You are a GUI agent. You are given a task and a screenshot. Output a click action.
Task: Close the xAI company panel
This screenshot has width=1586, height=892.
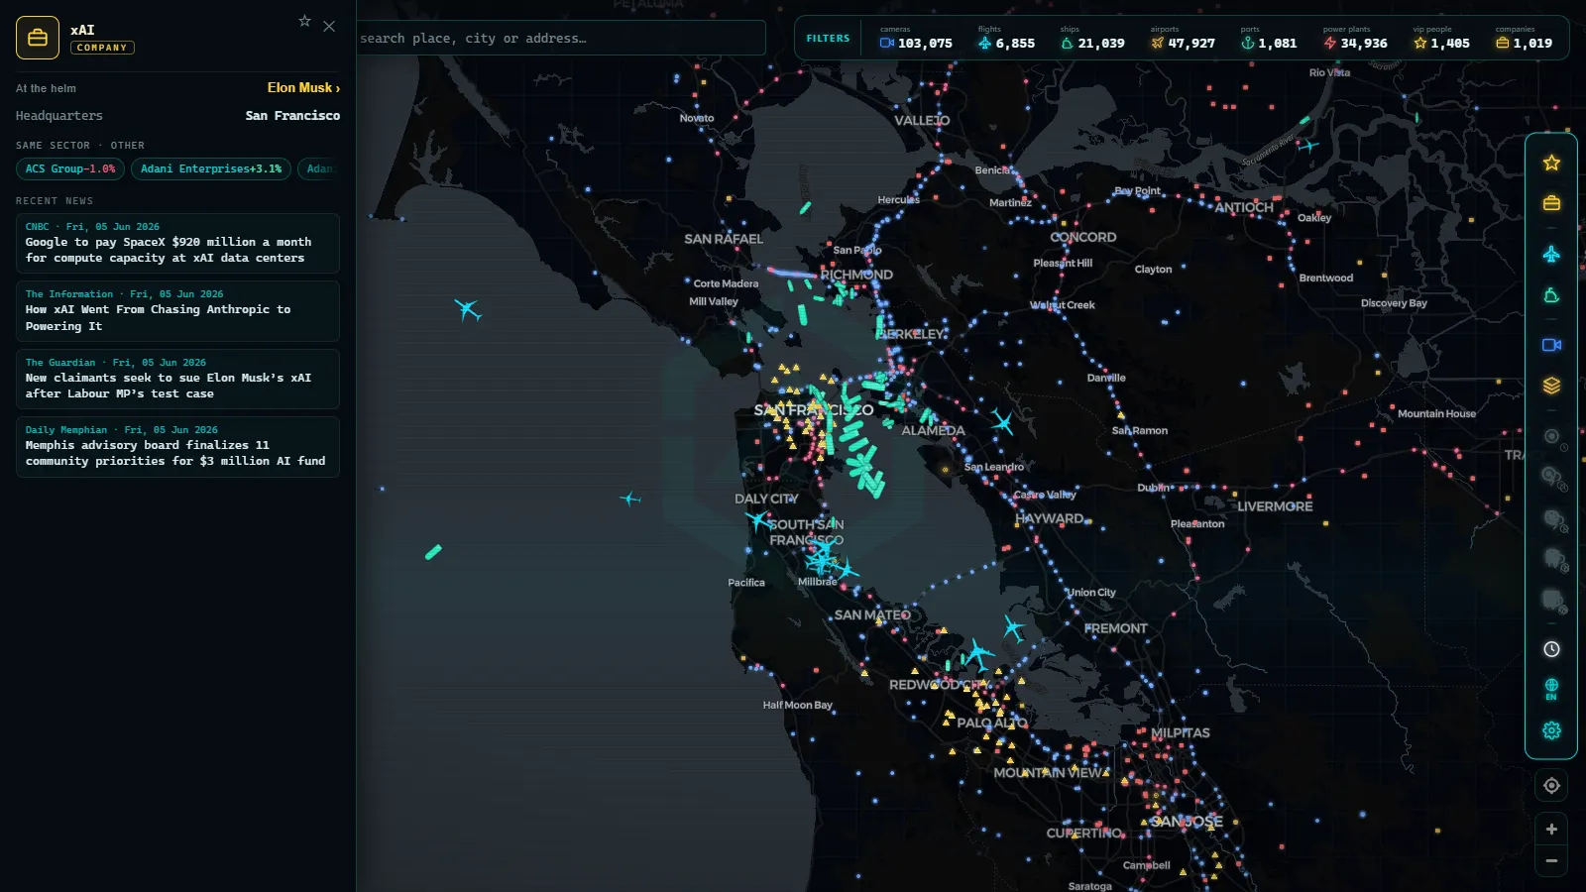point(329,27)
